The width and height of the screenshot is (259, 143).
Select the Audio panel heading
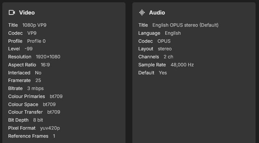click(x=157, y=13)
